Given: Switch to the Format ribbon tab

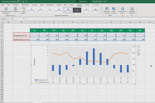Looking at the screenshot, I should 87,5.
